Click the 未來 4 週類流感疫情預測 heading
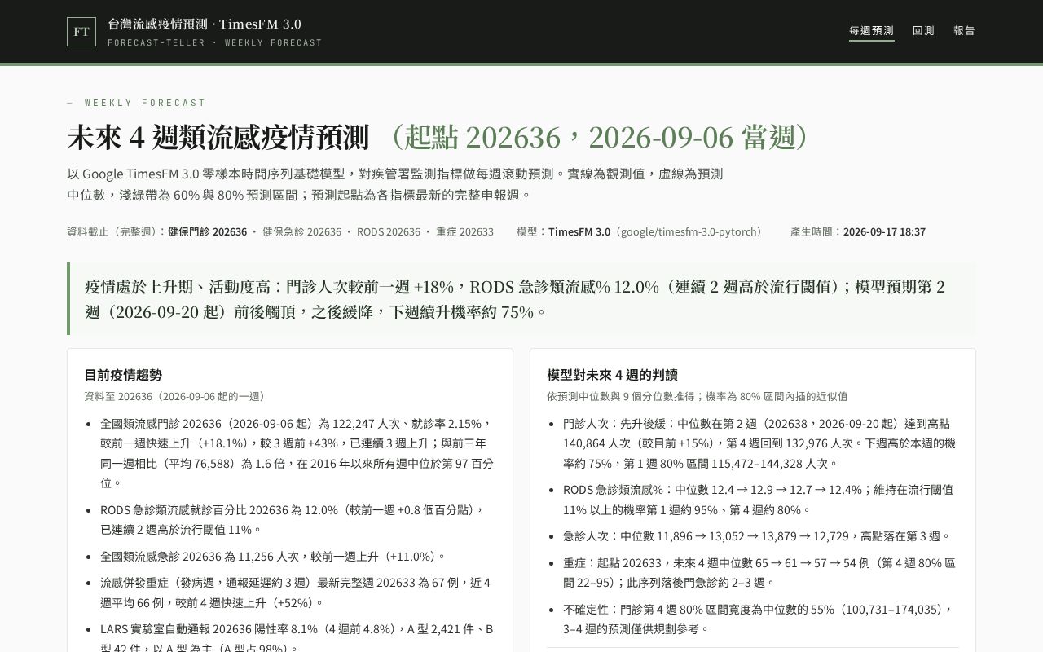The image size is (1043, 652). pyautogui.click(x=218, y=137)
